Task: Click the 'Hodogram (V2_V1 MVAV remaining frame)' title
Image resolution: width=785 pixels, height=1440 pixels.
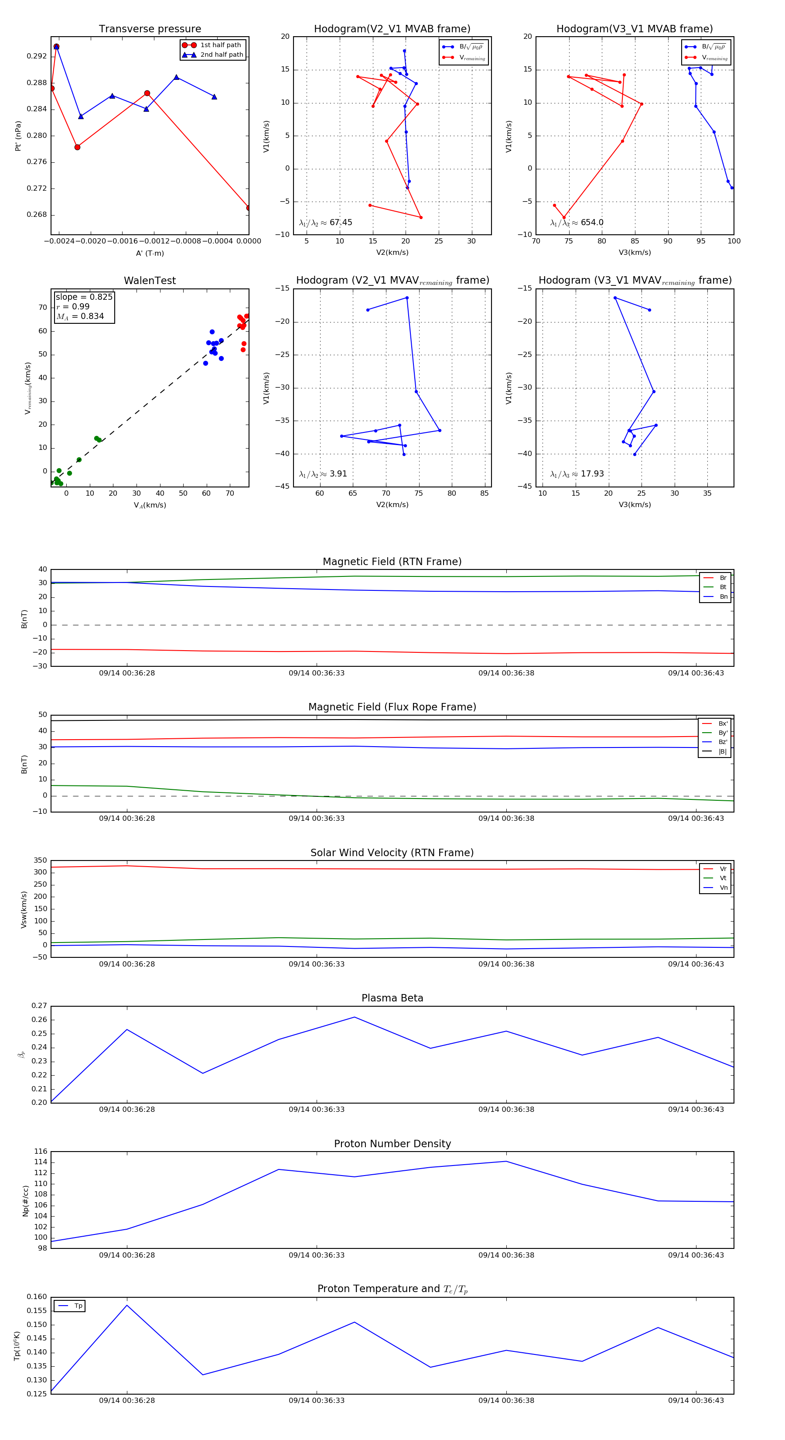Action: pyautogui.click(x=392, y=281)
